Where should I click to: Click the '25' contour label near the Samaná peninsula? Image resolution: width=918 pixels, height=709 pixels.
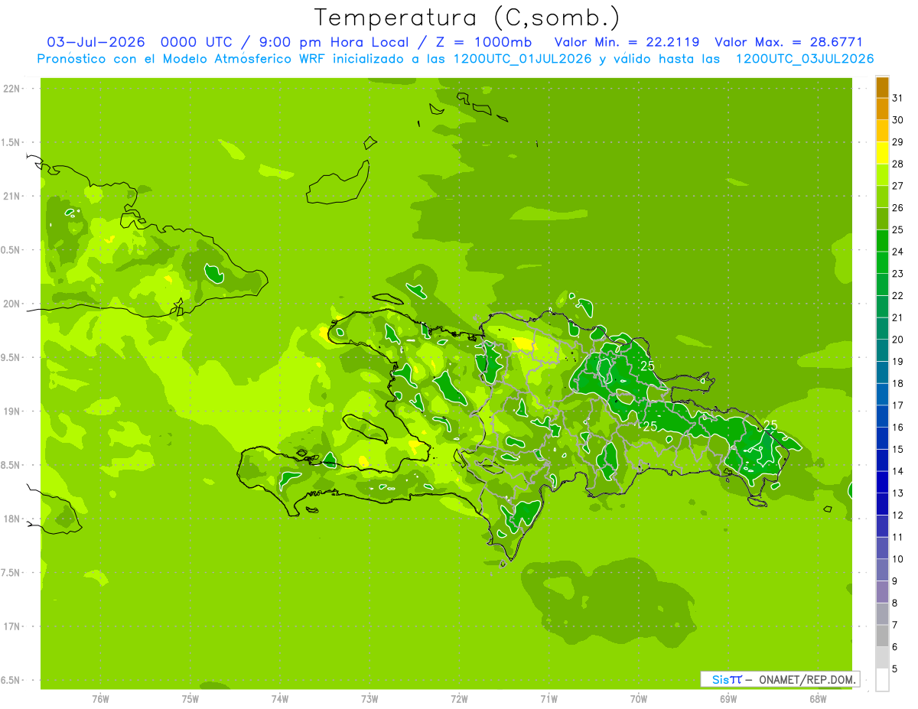(x=648, y=366)
